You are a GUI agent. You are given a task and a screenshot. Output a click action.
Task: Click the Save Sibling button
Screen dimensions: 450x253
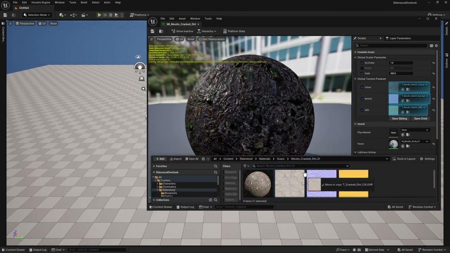tap(399, 118)
